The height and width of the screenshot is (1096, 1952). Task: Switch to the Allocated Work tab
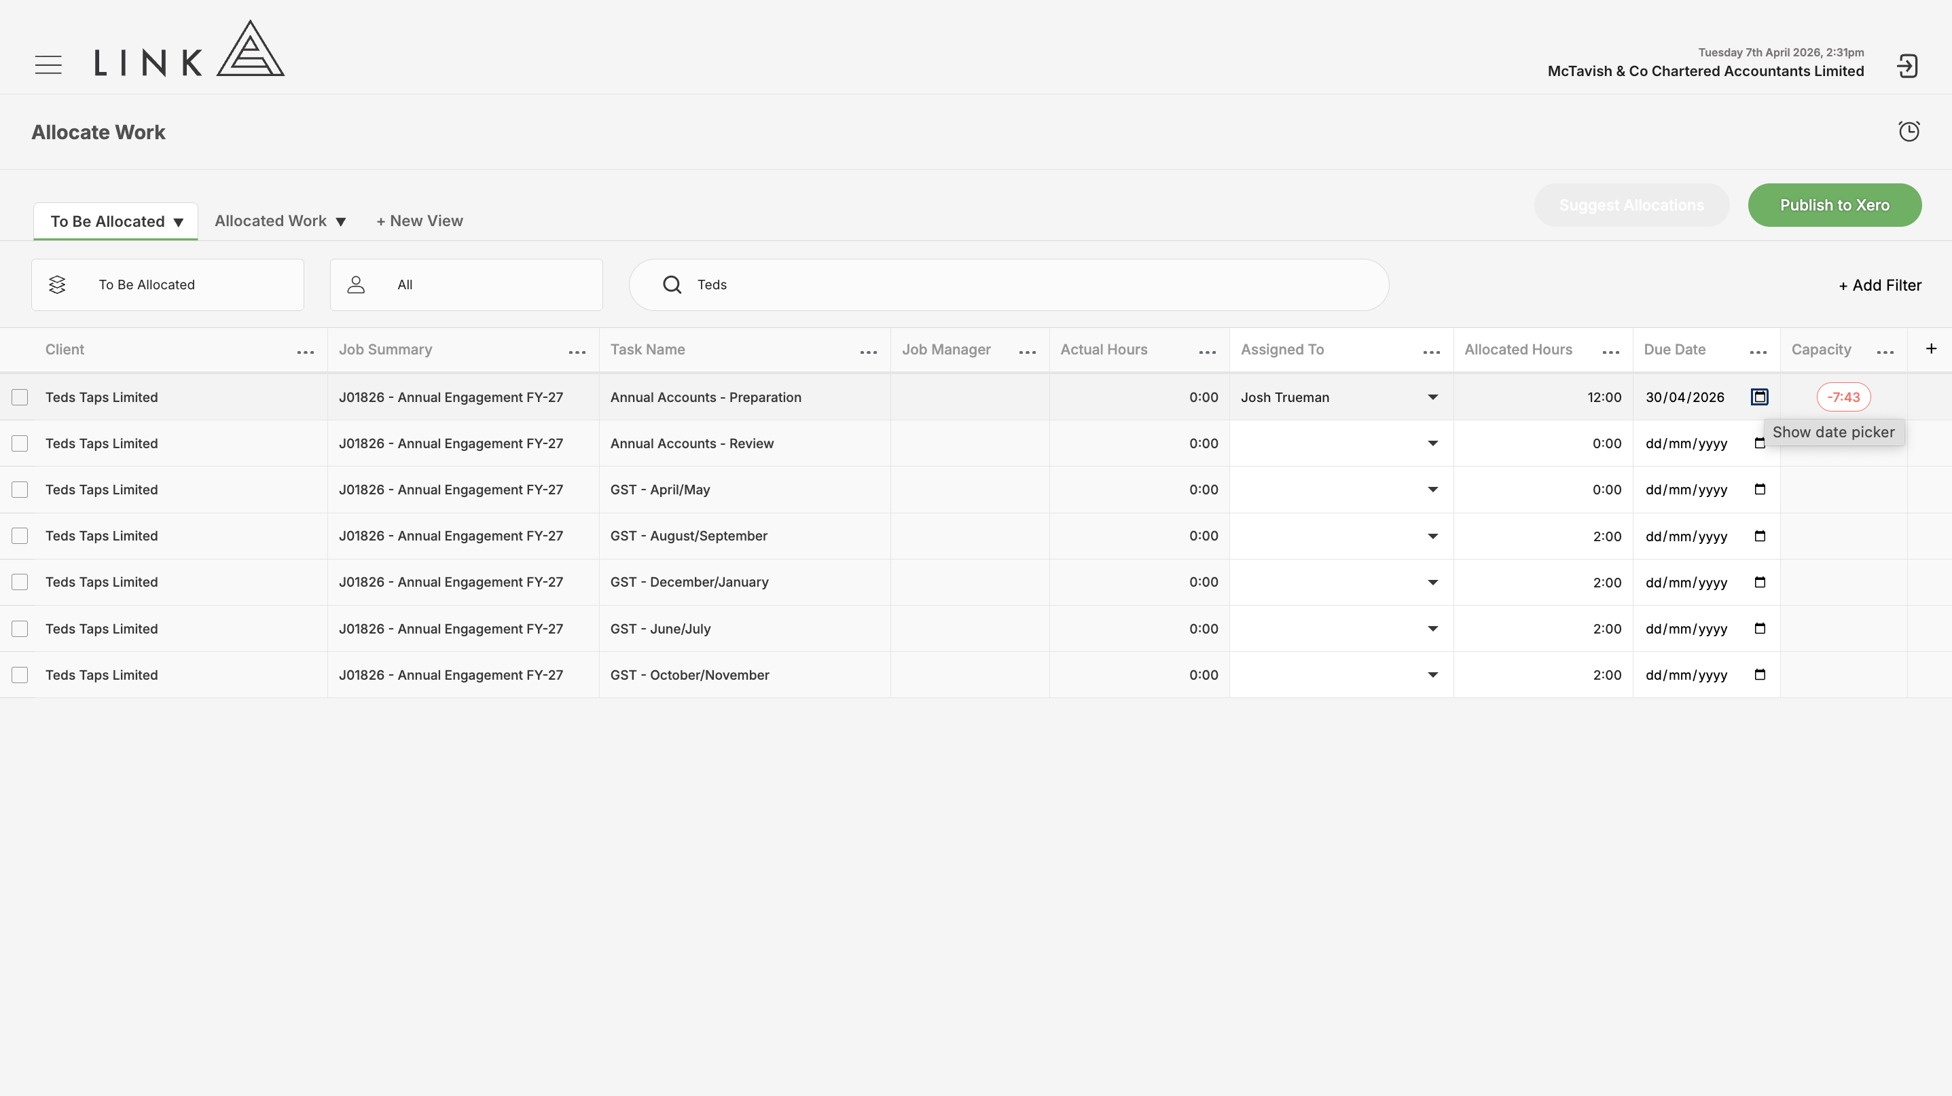281,221
